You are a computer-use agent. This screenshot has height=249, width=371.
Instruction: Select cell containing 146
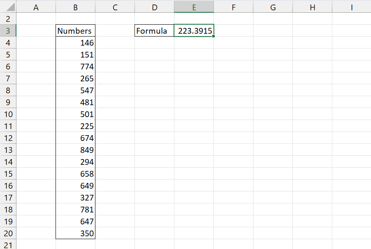point(75,43)
